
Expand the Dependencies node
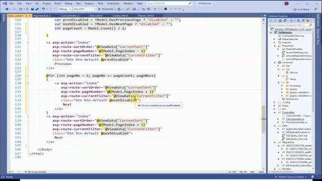tap(274, 39)
